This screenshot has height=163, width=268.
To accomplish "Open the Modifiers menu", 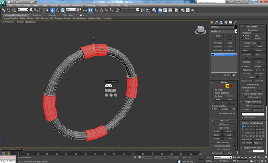I will click(x=54, y=5).
